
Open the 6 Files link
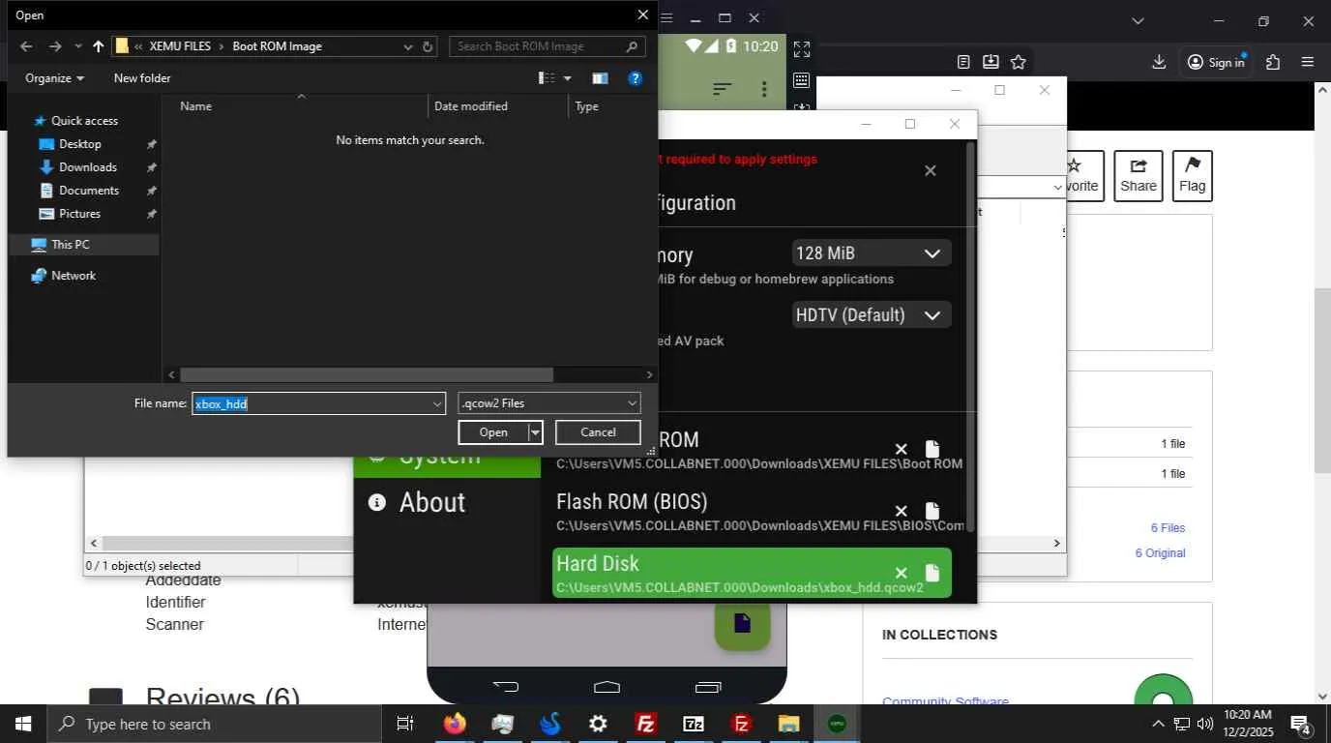pos(1168,528)
